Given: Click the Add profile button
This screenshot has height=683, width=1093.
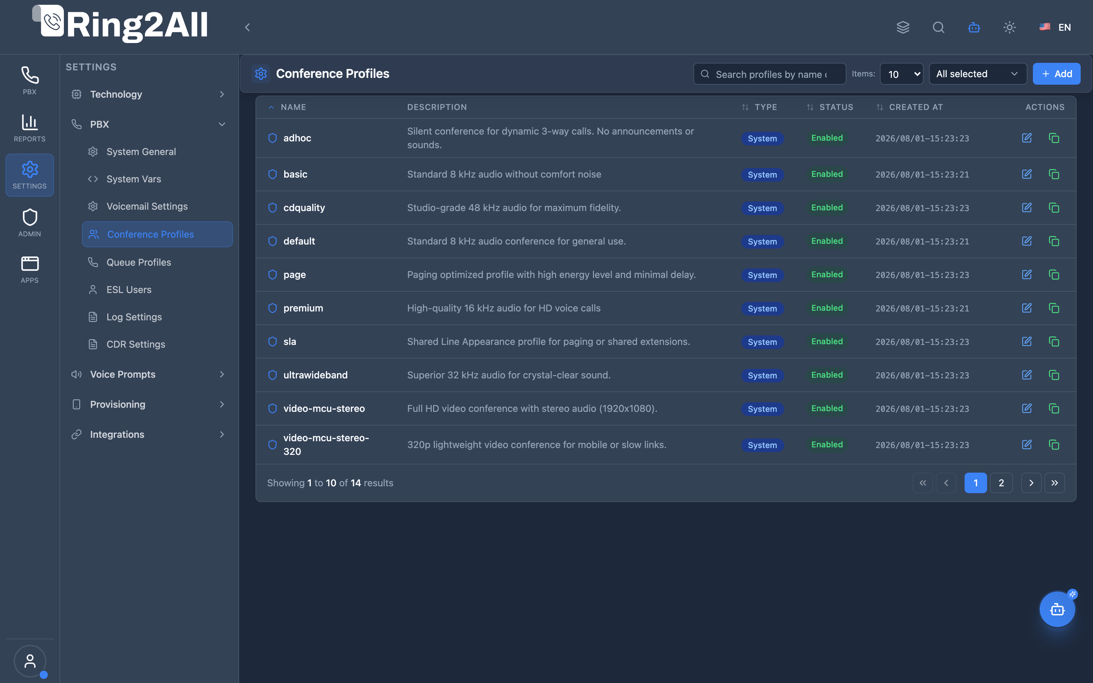Looking at the screenshot, I should pyautogui.click(x=1056, y=74).
